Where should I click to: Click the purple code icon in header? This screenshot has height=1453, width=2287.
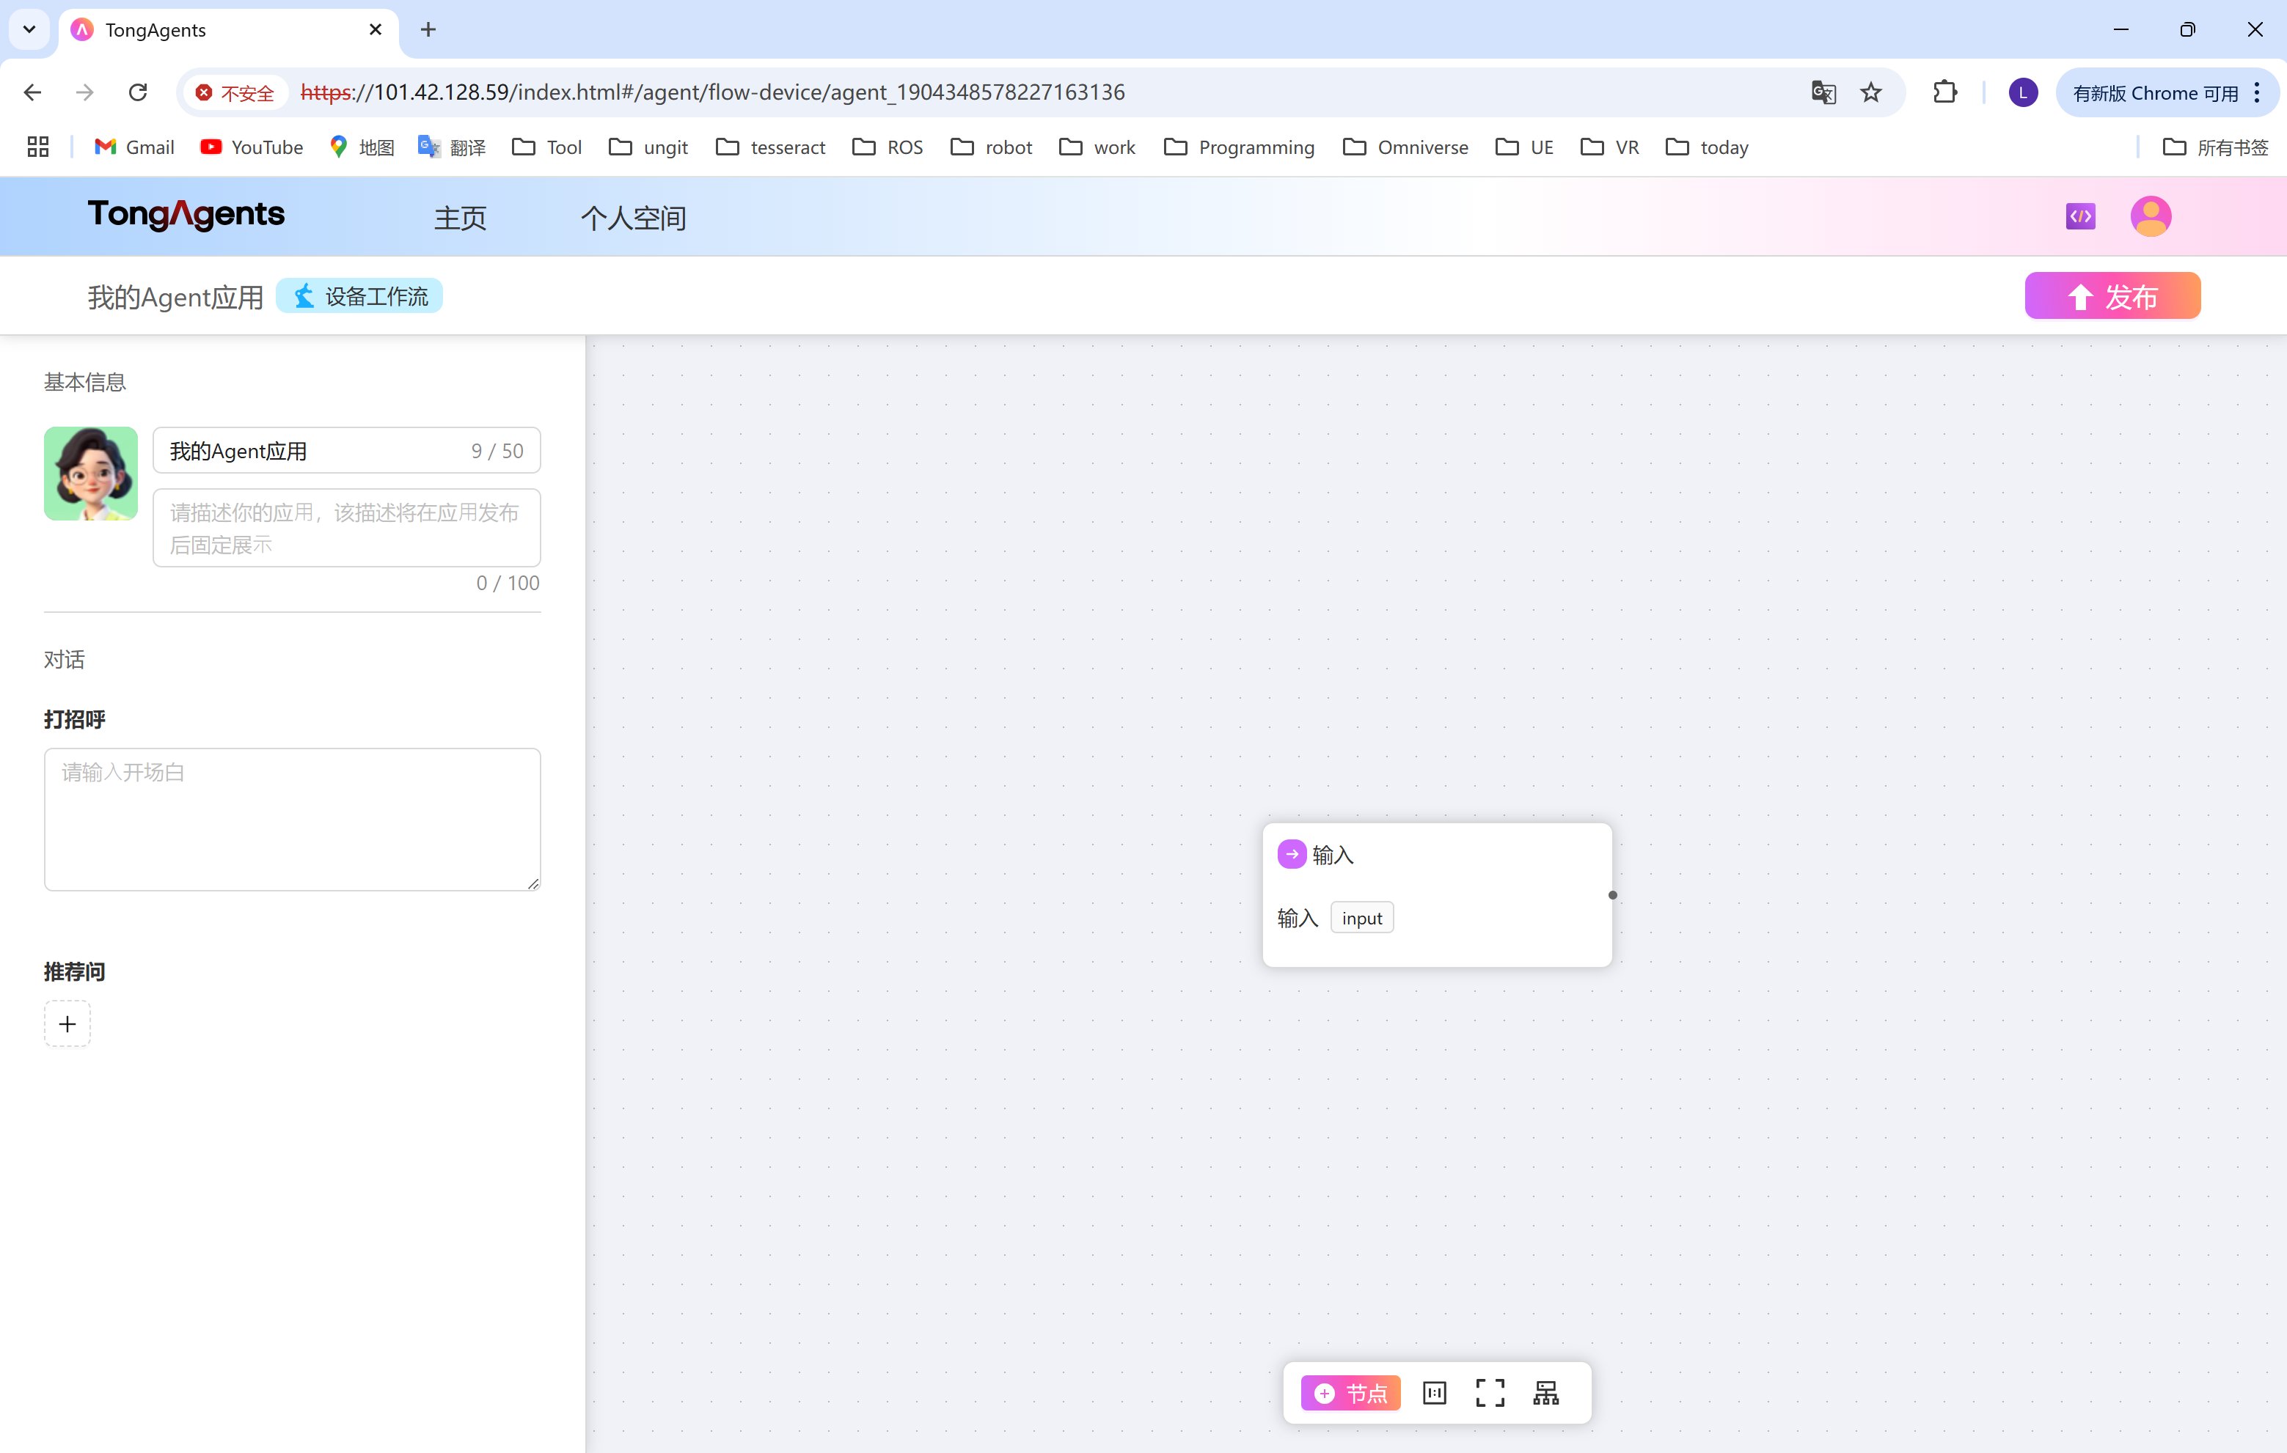pyautogui.click(x=2080, y=216)
